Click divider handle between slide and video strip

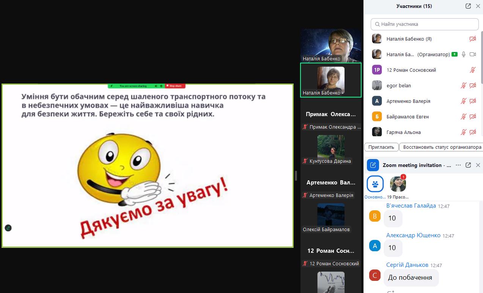(x=296, y=175)
